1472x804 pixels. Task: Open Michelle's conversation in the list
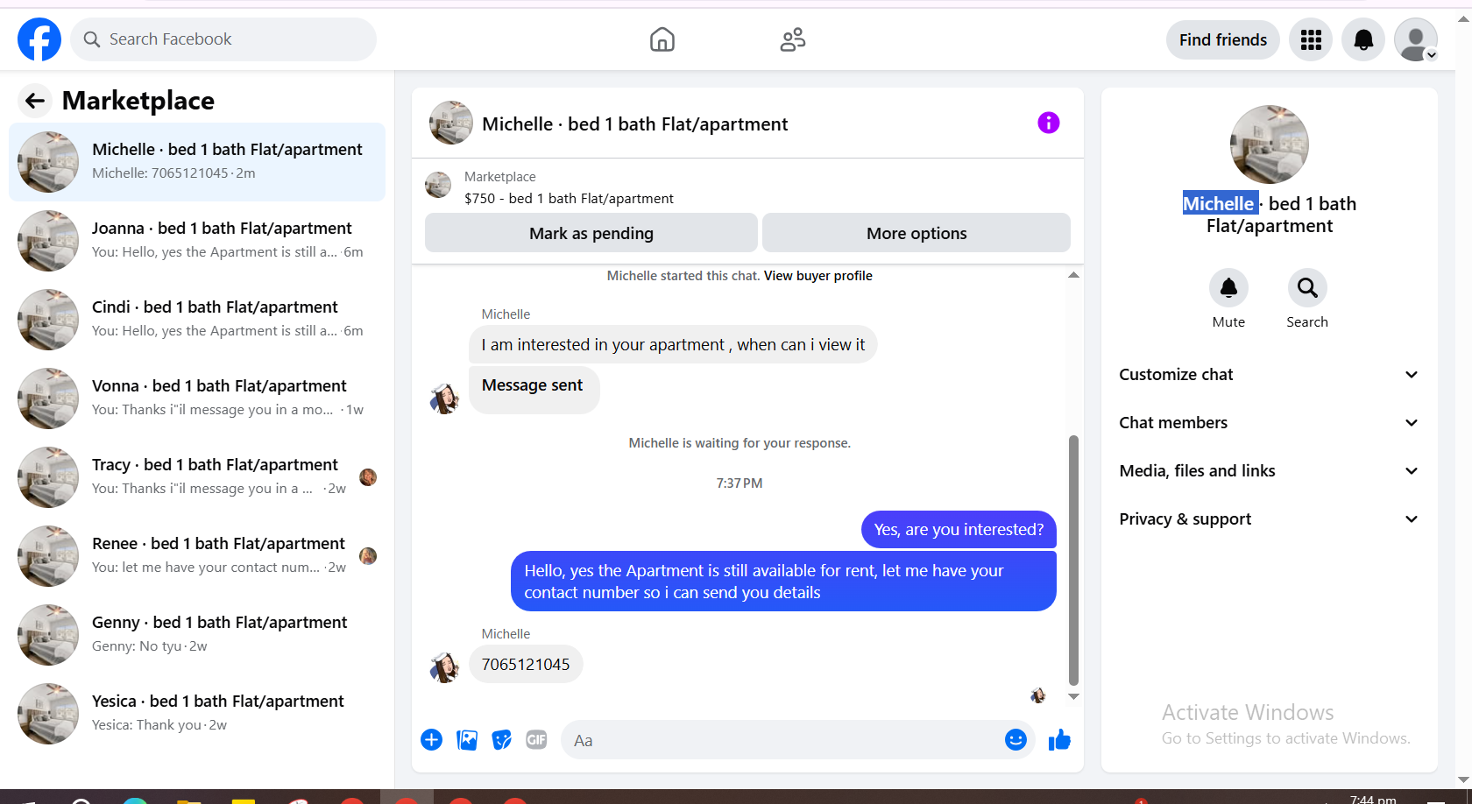(x=197, y=162)
